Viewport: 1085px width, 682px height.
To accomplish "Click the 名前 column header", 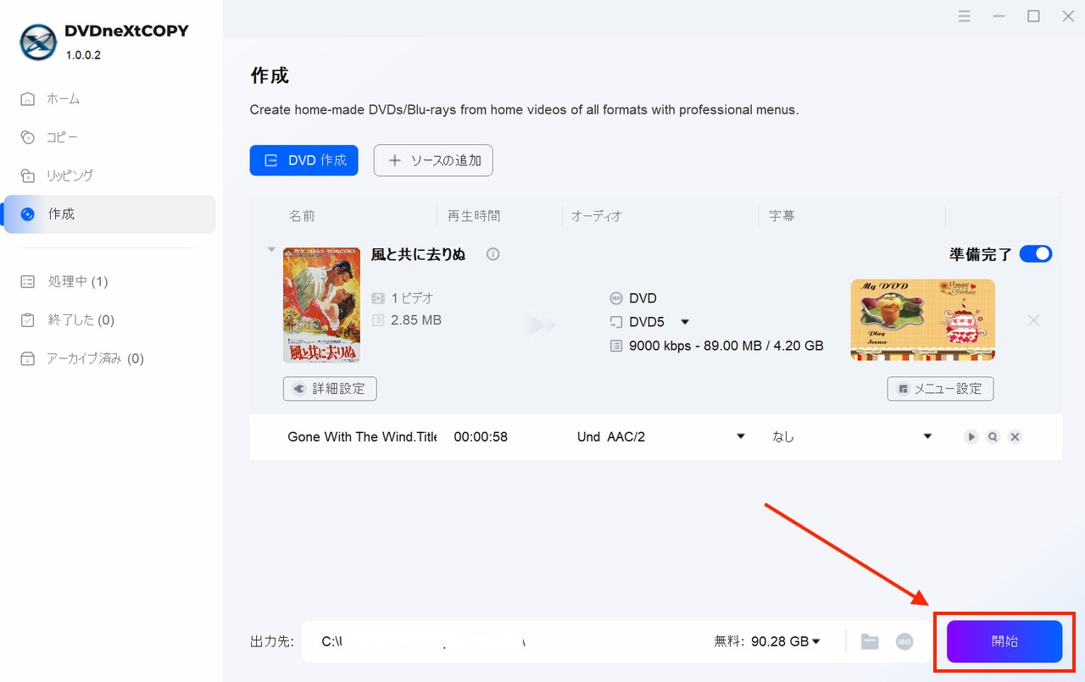I will point(302,216).
